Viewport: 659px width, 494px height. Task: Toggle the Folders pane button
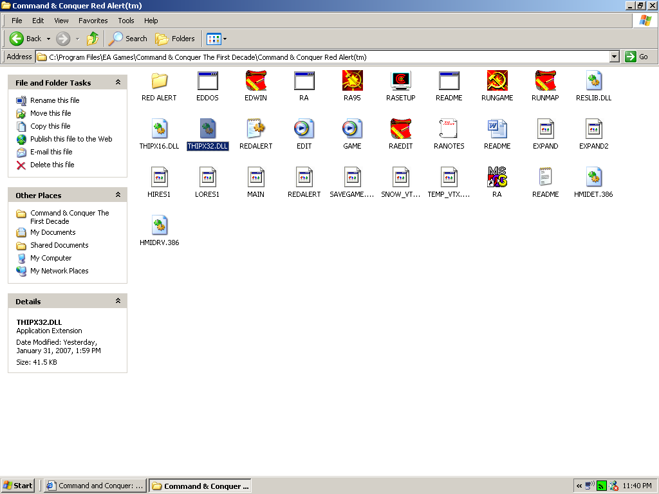[x=175, y=39]
